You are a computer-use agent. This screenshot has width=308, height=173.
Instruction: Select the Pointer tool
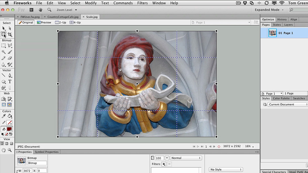[4, 29]
